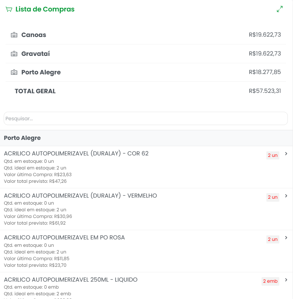Open the ACRILICO AUTOPOLIMERIZAVEL (DURALAY) - VERMELHO item
The image size is (293, 299).
80,196
